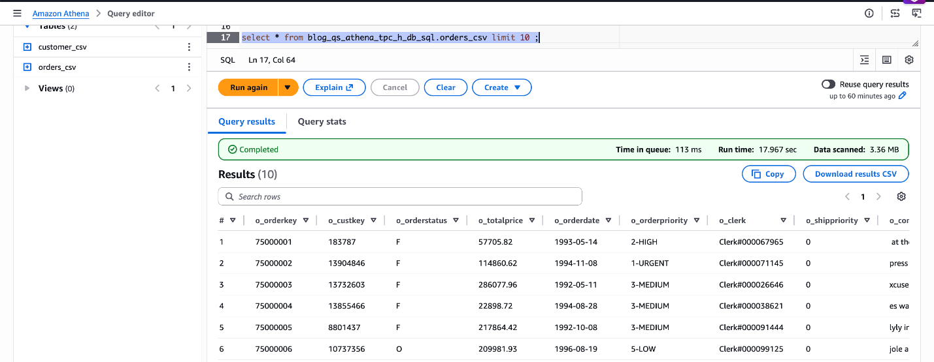The height and width of the screenshot is (362, 934).
Task: Open the CloudShell terminal icon
Action: (917, 14)
